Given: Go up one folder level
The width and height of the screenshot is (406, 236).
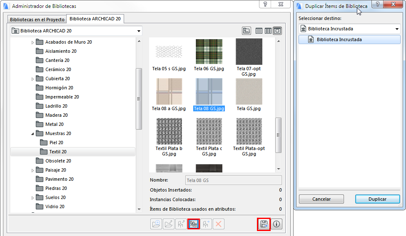Looking at the screenshot, I should click(x=247, y=31).
